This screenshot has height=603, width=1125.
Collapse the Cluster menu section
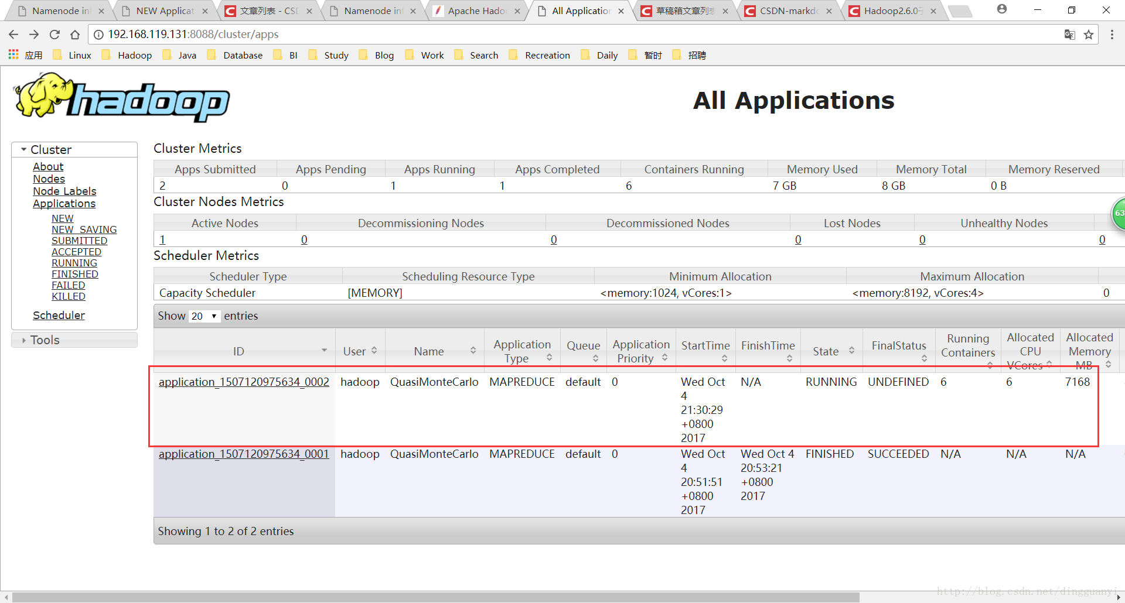(x=74, y=149)
